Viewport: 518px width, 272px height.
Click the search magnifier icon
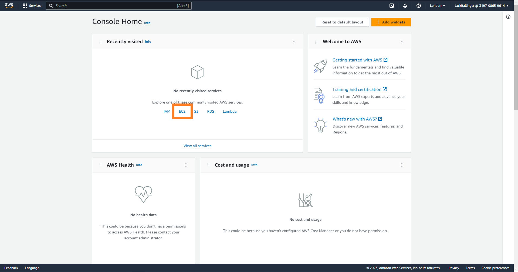coord(51,6)
